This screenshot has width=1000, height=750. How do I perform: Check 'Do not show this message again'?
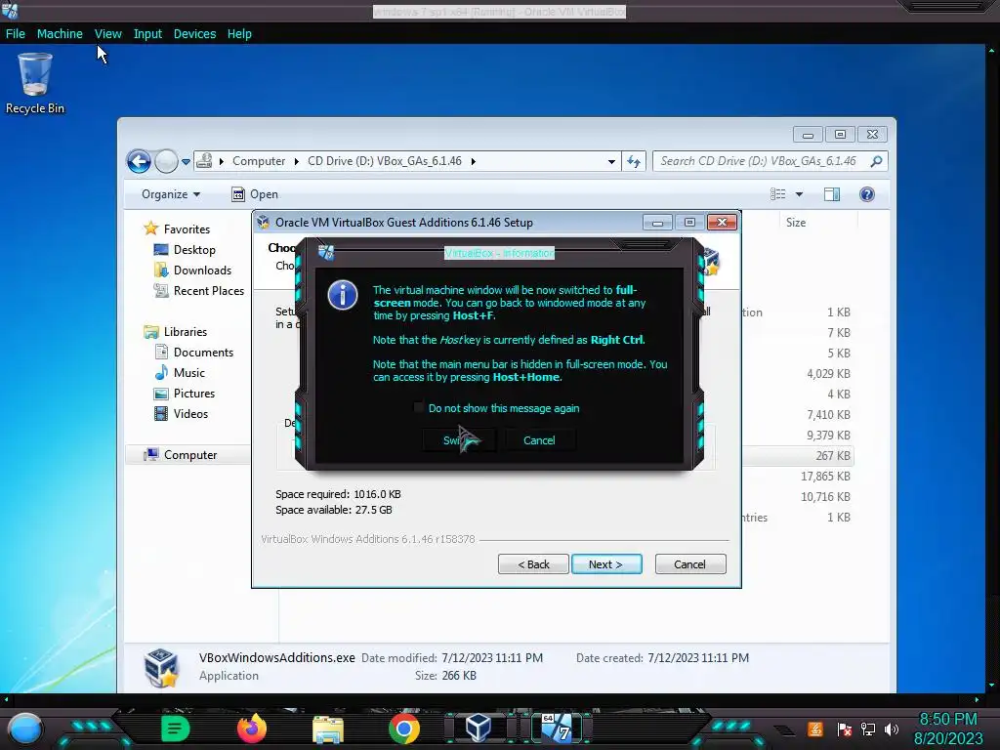tap(418, 407)
